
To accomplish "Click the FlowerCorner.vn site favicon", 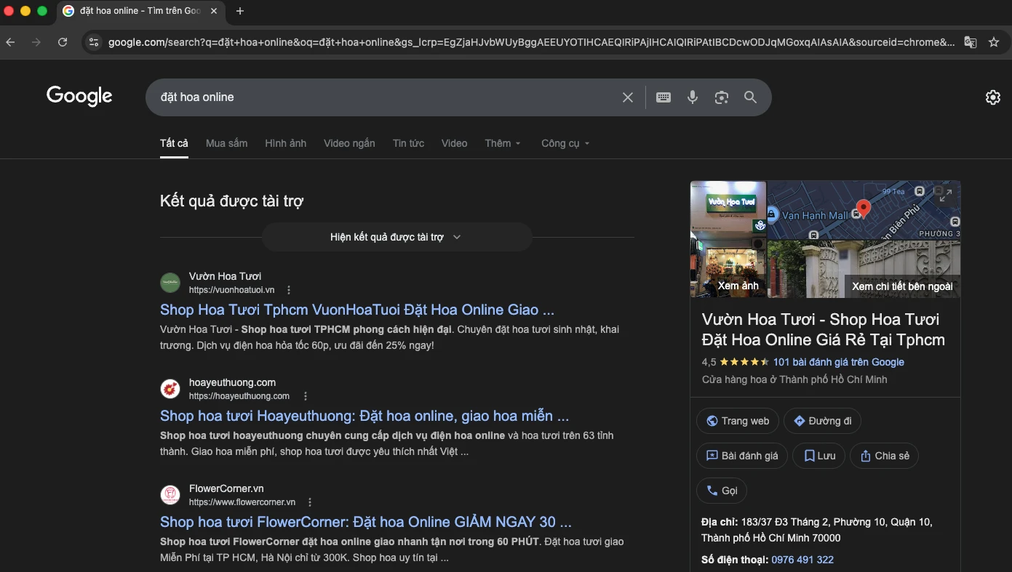I will coord(170,495).
